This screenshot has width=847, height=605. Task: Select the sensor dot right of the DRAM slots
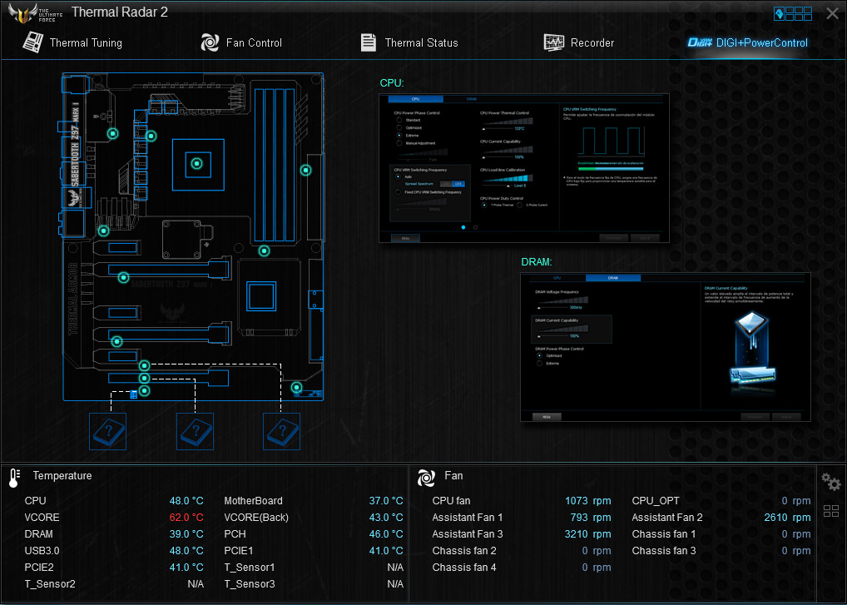pos(305,170)
